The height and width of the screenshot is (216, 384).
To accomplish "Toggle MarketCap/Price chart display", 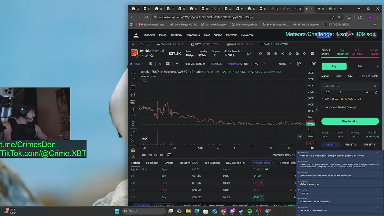I will (238, 64).
